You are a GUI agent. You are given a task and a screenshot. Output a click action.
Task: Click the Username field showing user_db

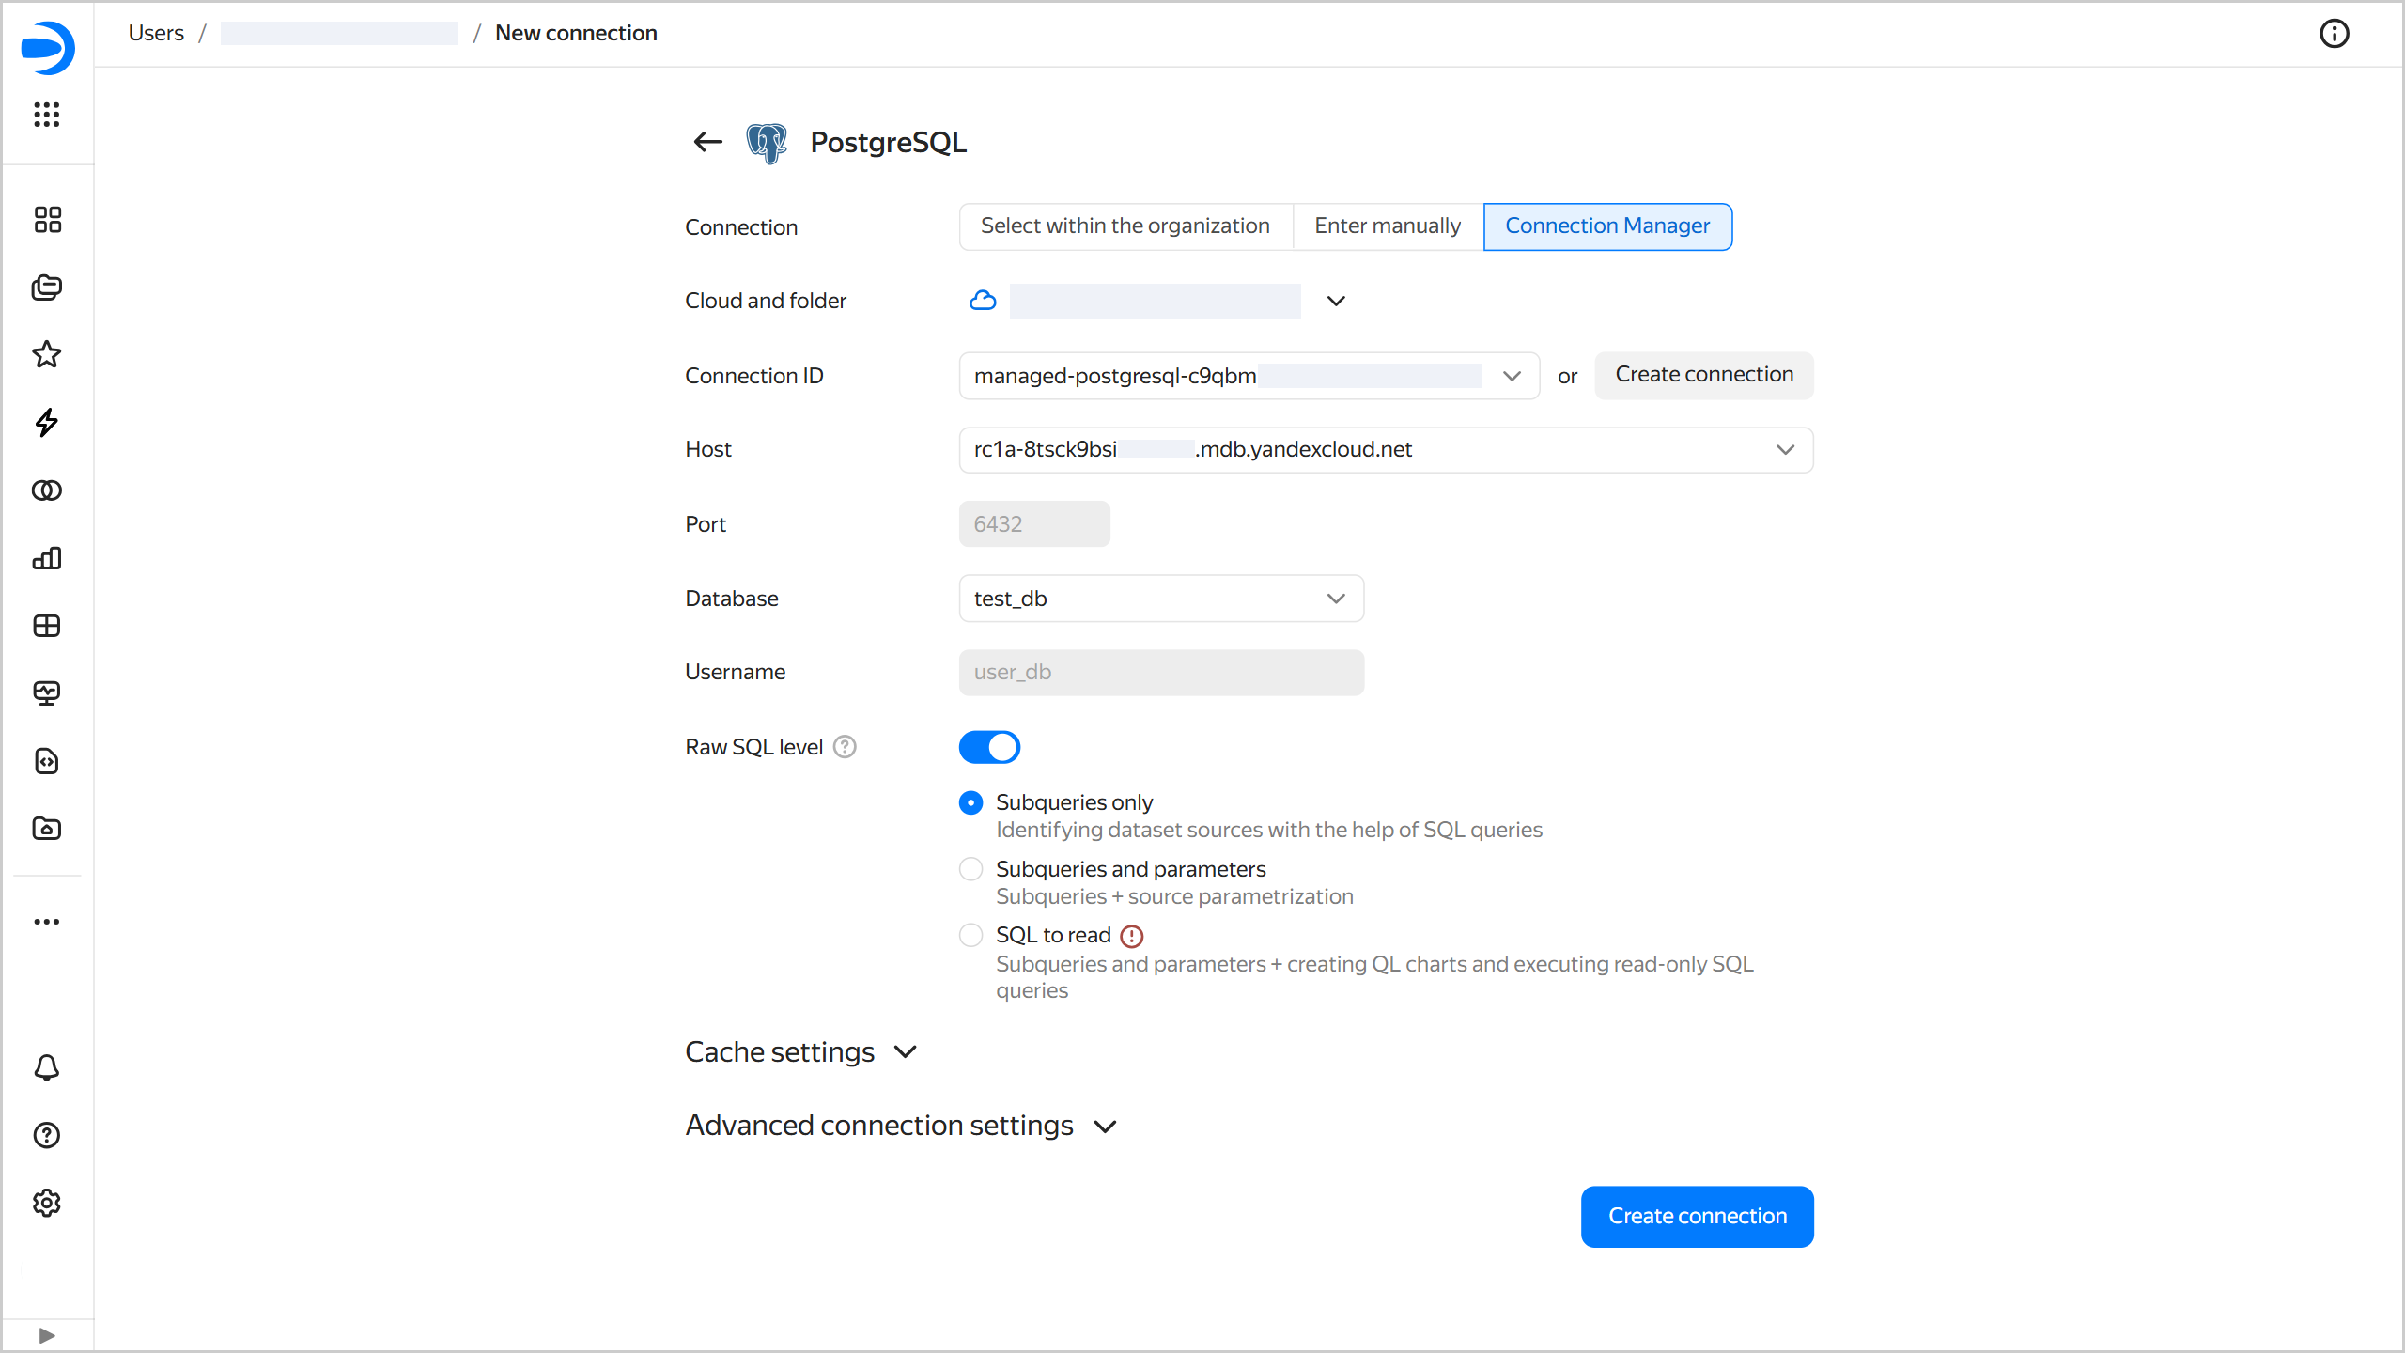1161,673
